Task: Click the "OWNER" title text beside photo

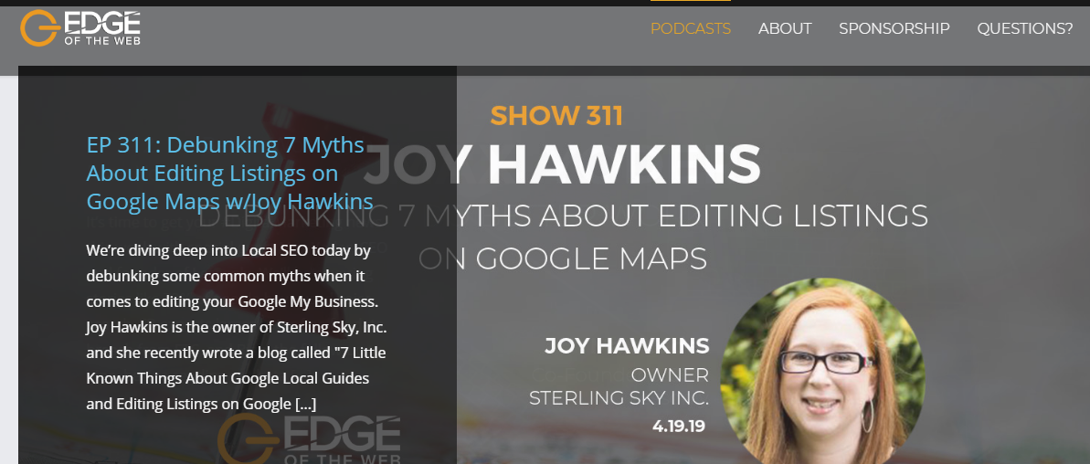Action: [670, 375]
